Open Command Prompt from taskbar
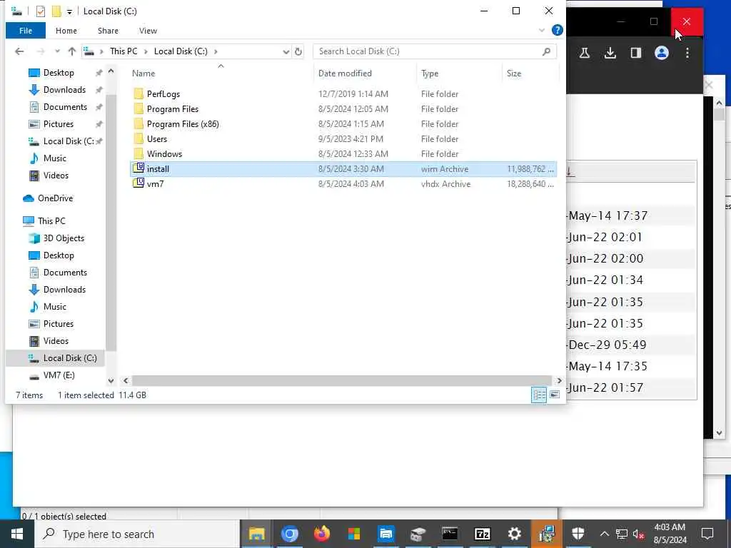 pos(450,534)
